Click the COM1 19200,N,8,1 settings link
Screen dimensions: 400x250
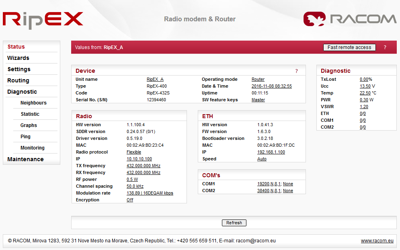click(269, 184)
